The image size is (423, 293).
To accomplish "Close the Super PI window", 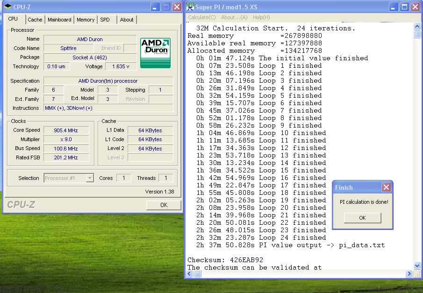I will 416,7.
